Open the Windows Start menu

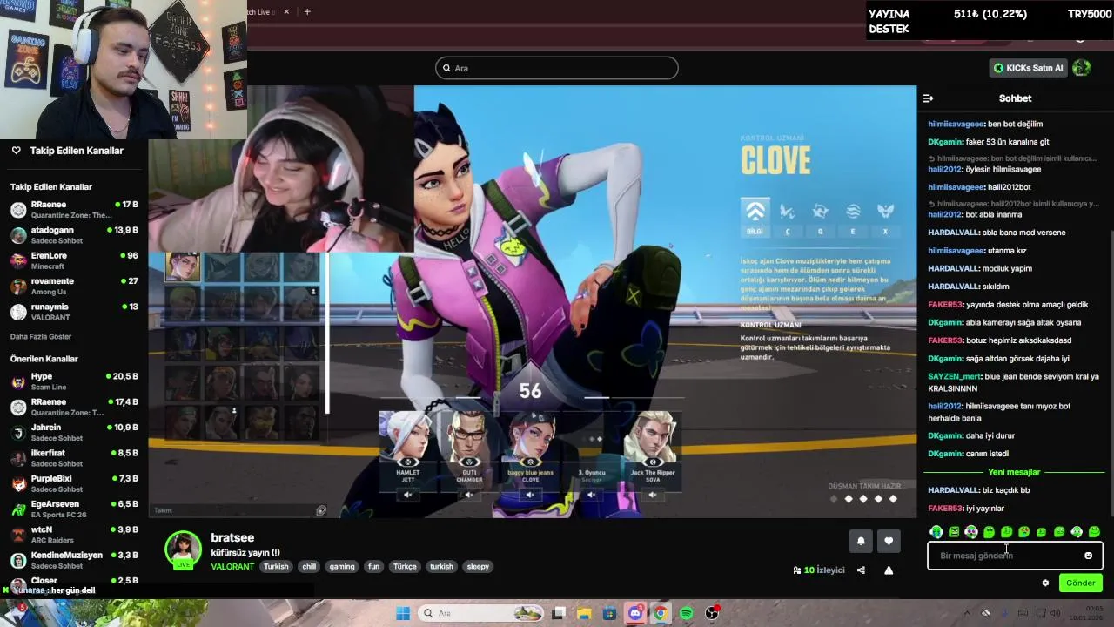403,613
